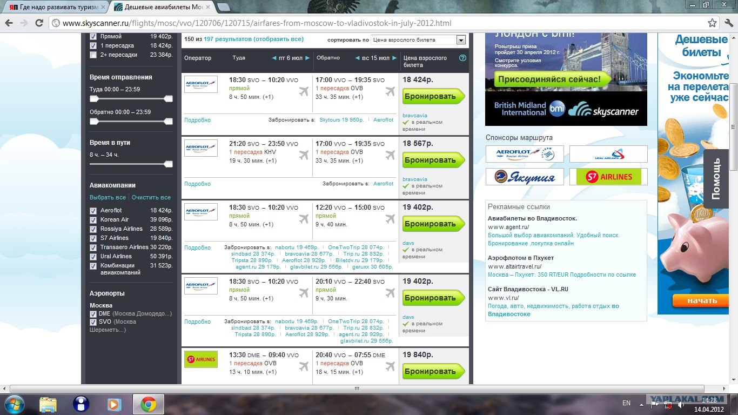Expand Подробно details for the 18 567р. flight

point(197,184)
